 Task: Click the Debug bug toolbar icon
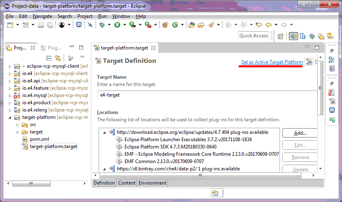click(102, 25)
